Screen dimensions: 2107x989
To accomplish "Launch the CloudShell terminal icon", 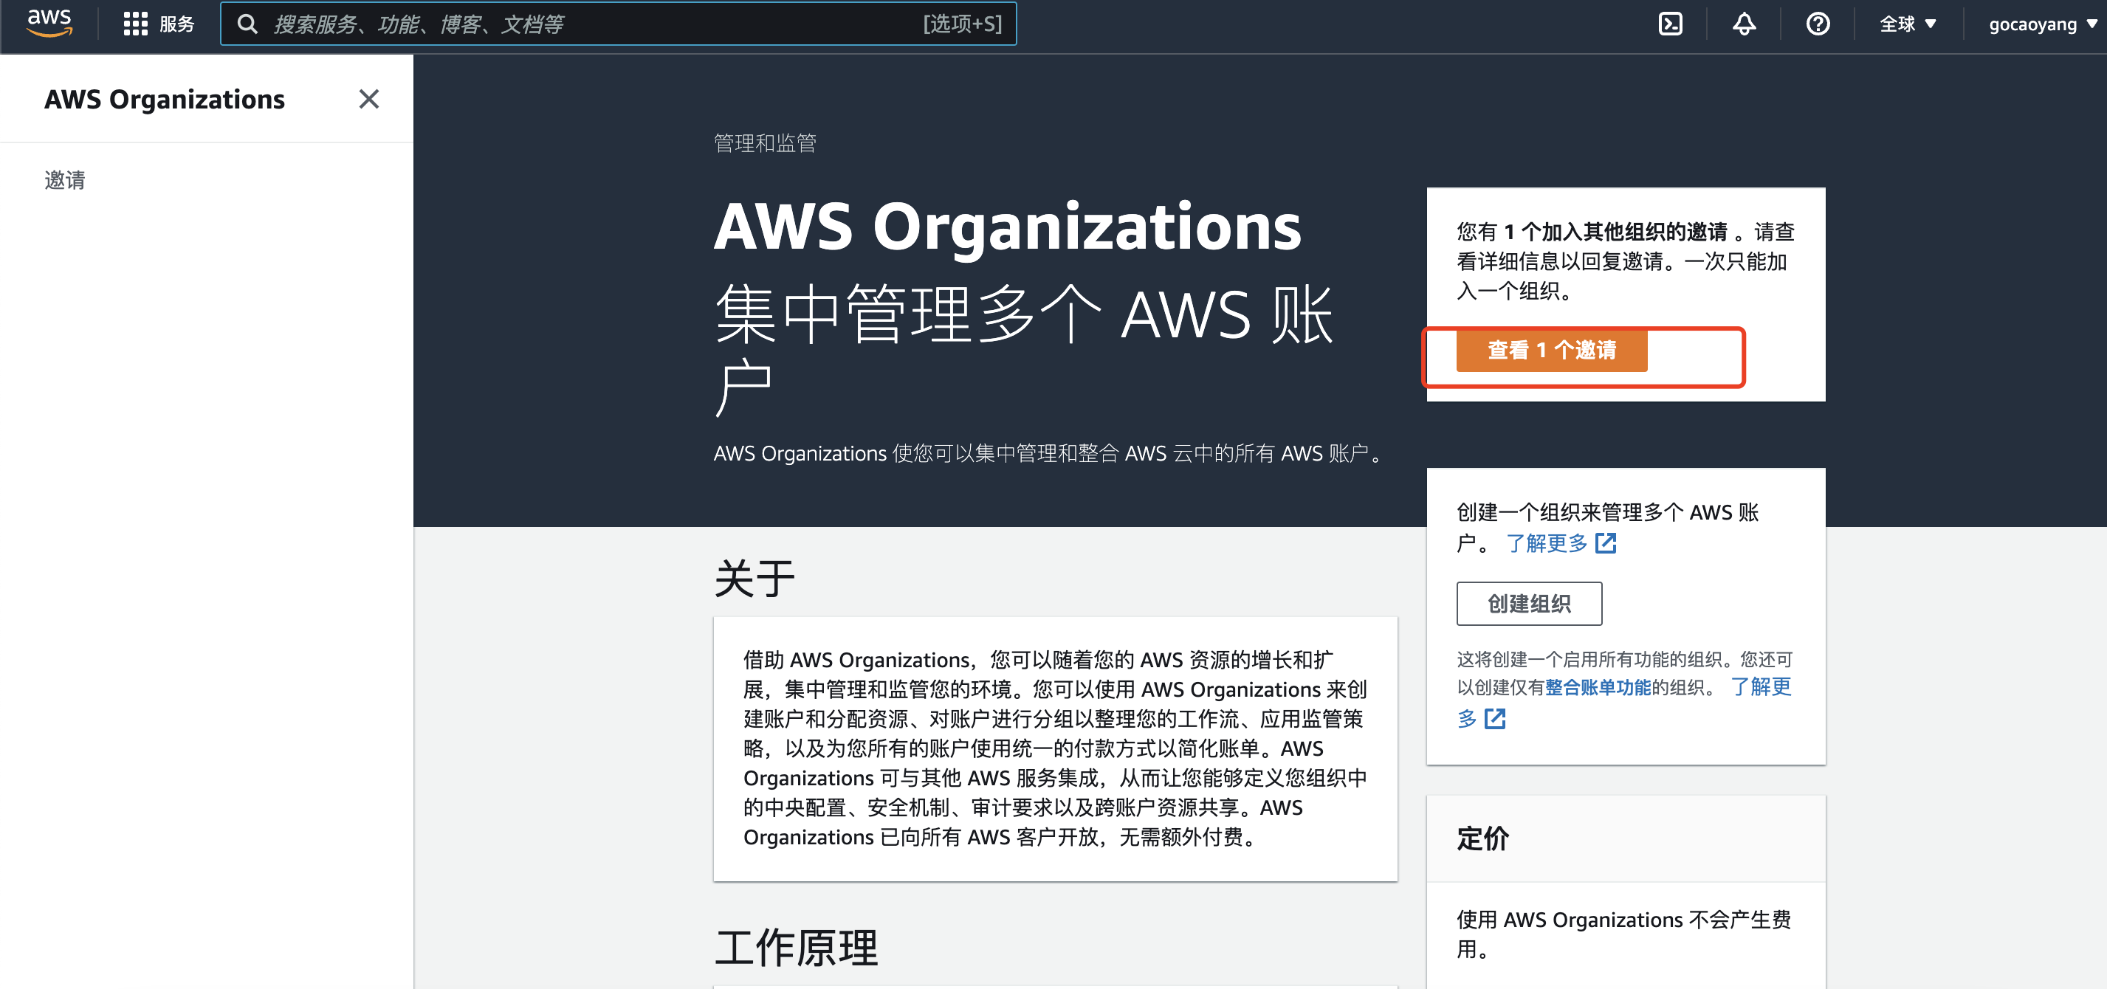I will pos(1670,24).
